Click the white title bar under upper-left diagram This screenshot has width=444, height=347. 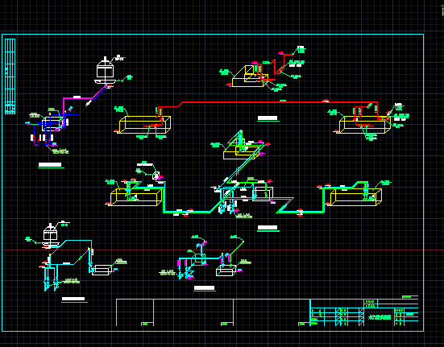pyautogui.click(x=50, y=164)
